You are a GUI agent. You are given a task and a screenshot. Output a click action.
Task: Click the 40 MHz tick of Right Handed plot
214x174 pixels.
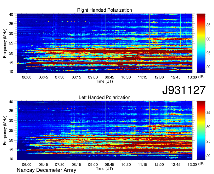coord(11,14)
